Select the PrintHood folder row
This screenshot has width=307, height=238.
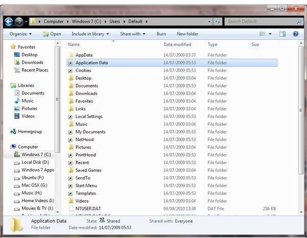click(x=172, y=155)
